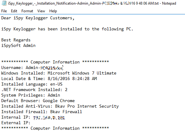Open the Edit menu
The image size is (185, 134).
[14, 11]
